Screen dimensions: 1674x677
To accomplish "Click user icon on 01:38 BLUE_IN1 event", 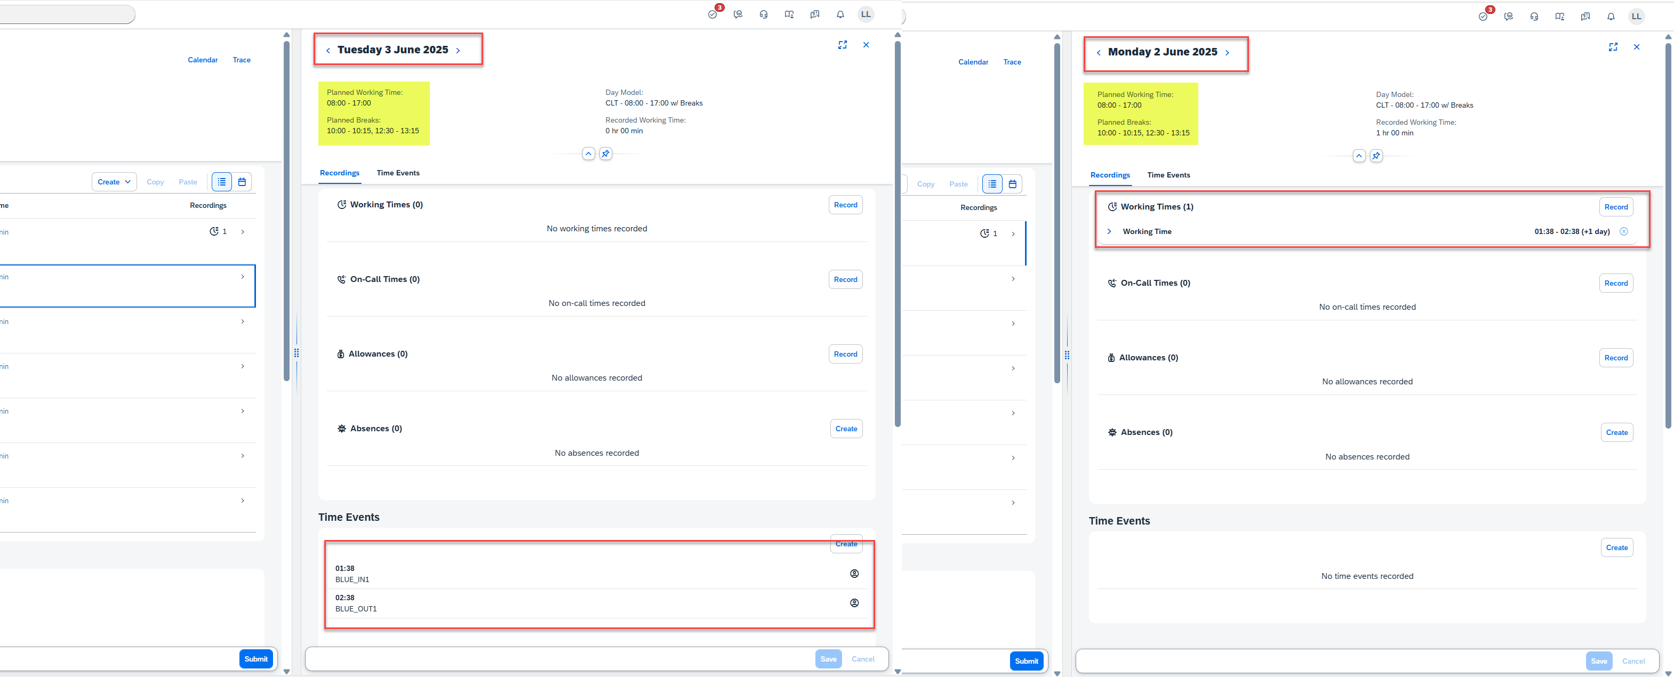I will (854, 573).
